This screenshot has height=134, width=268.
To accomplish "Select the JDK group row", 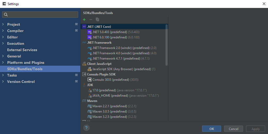I will [x=124, y=85].
